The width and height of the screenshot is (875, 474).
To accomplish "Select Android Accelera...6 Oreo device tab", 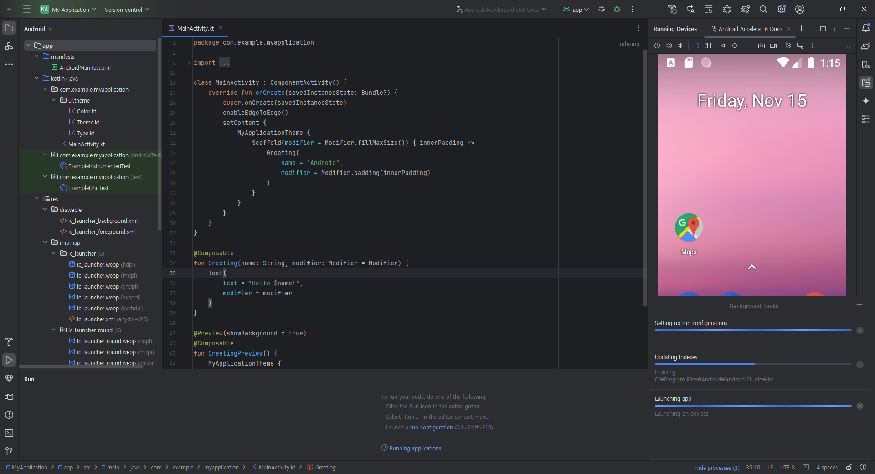I will pyautogui.click(x=749, y=29).
